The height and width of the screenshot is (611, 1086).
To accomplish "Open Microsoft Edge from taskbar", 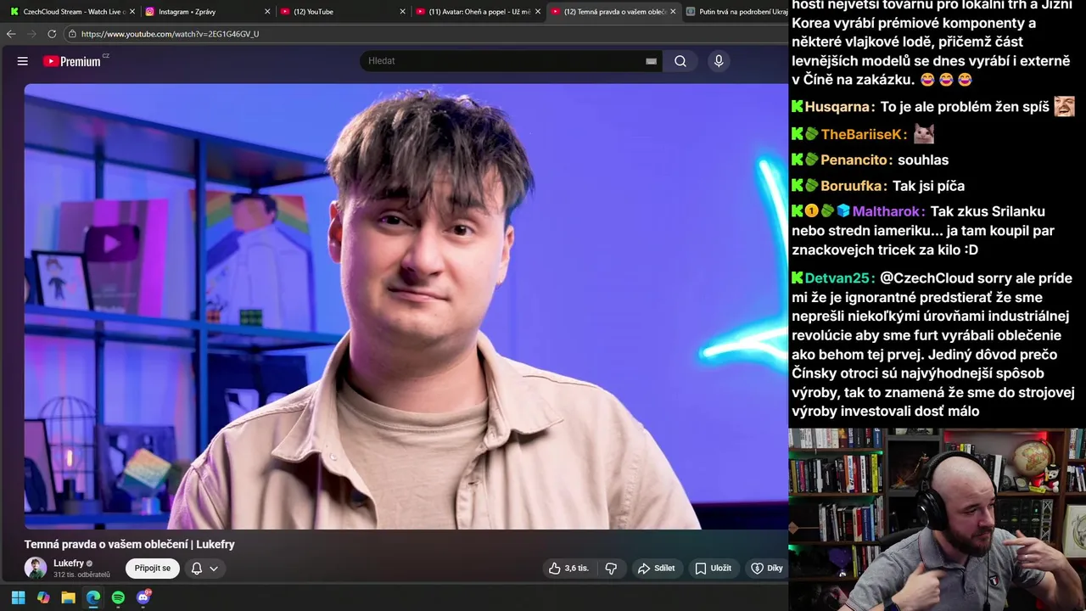I will point(93,597).
